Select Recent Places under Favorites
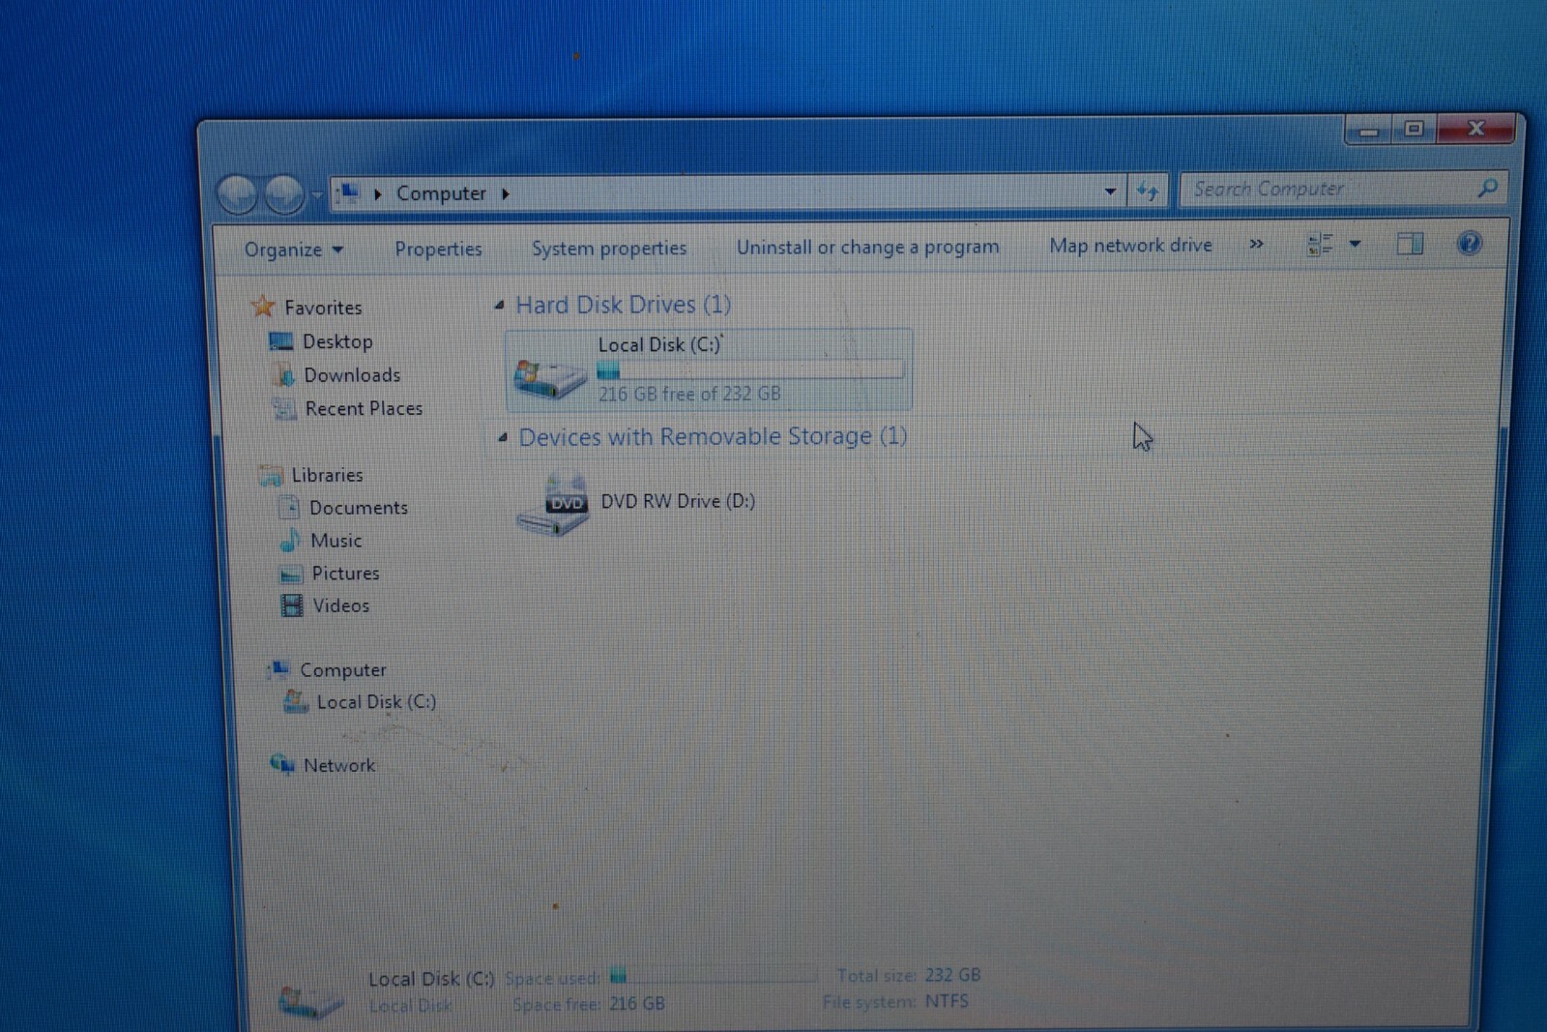The image size is (1547, 1032). pyautogui.click(x=364, y=408)
